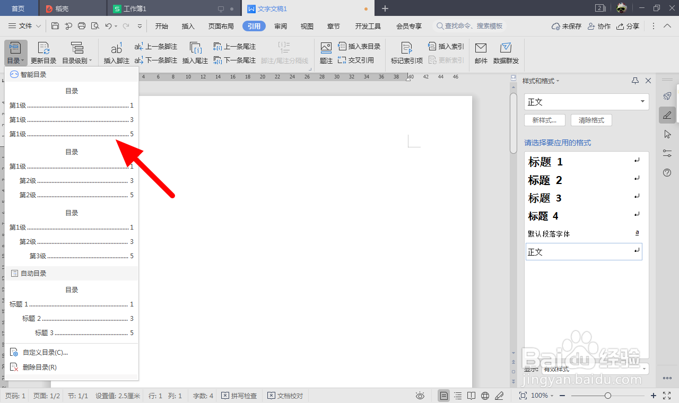
Task: Go to 上一条尾注 previous endnote
Action: click(x=234, y=47)
